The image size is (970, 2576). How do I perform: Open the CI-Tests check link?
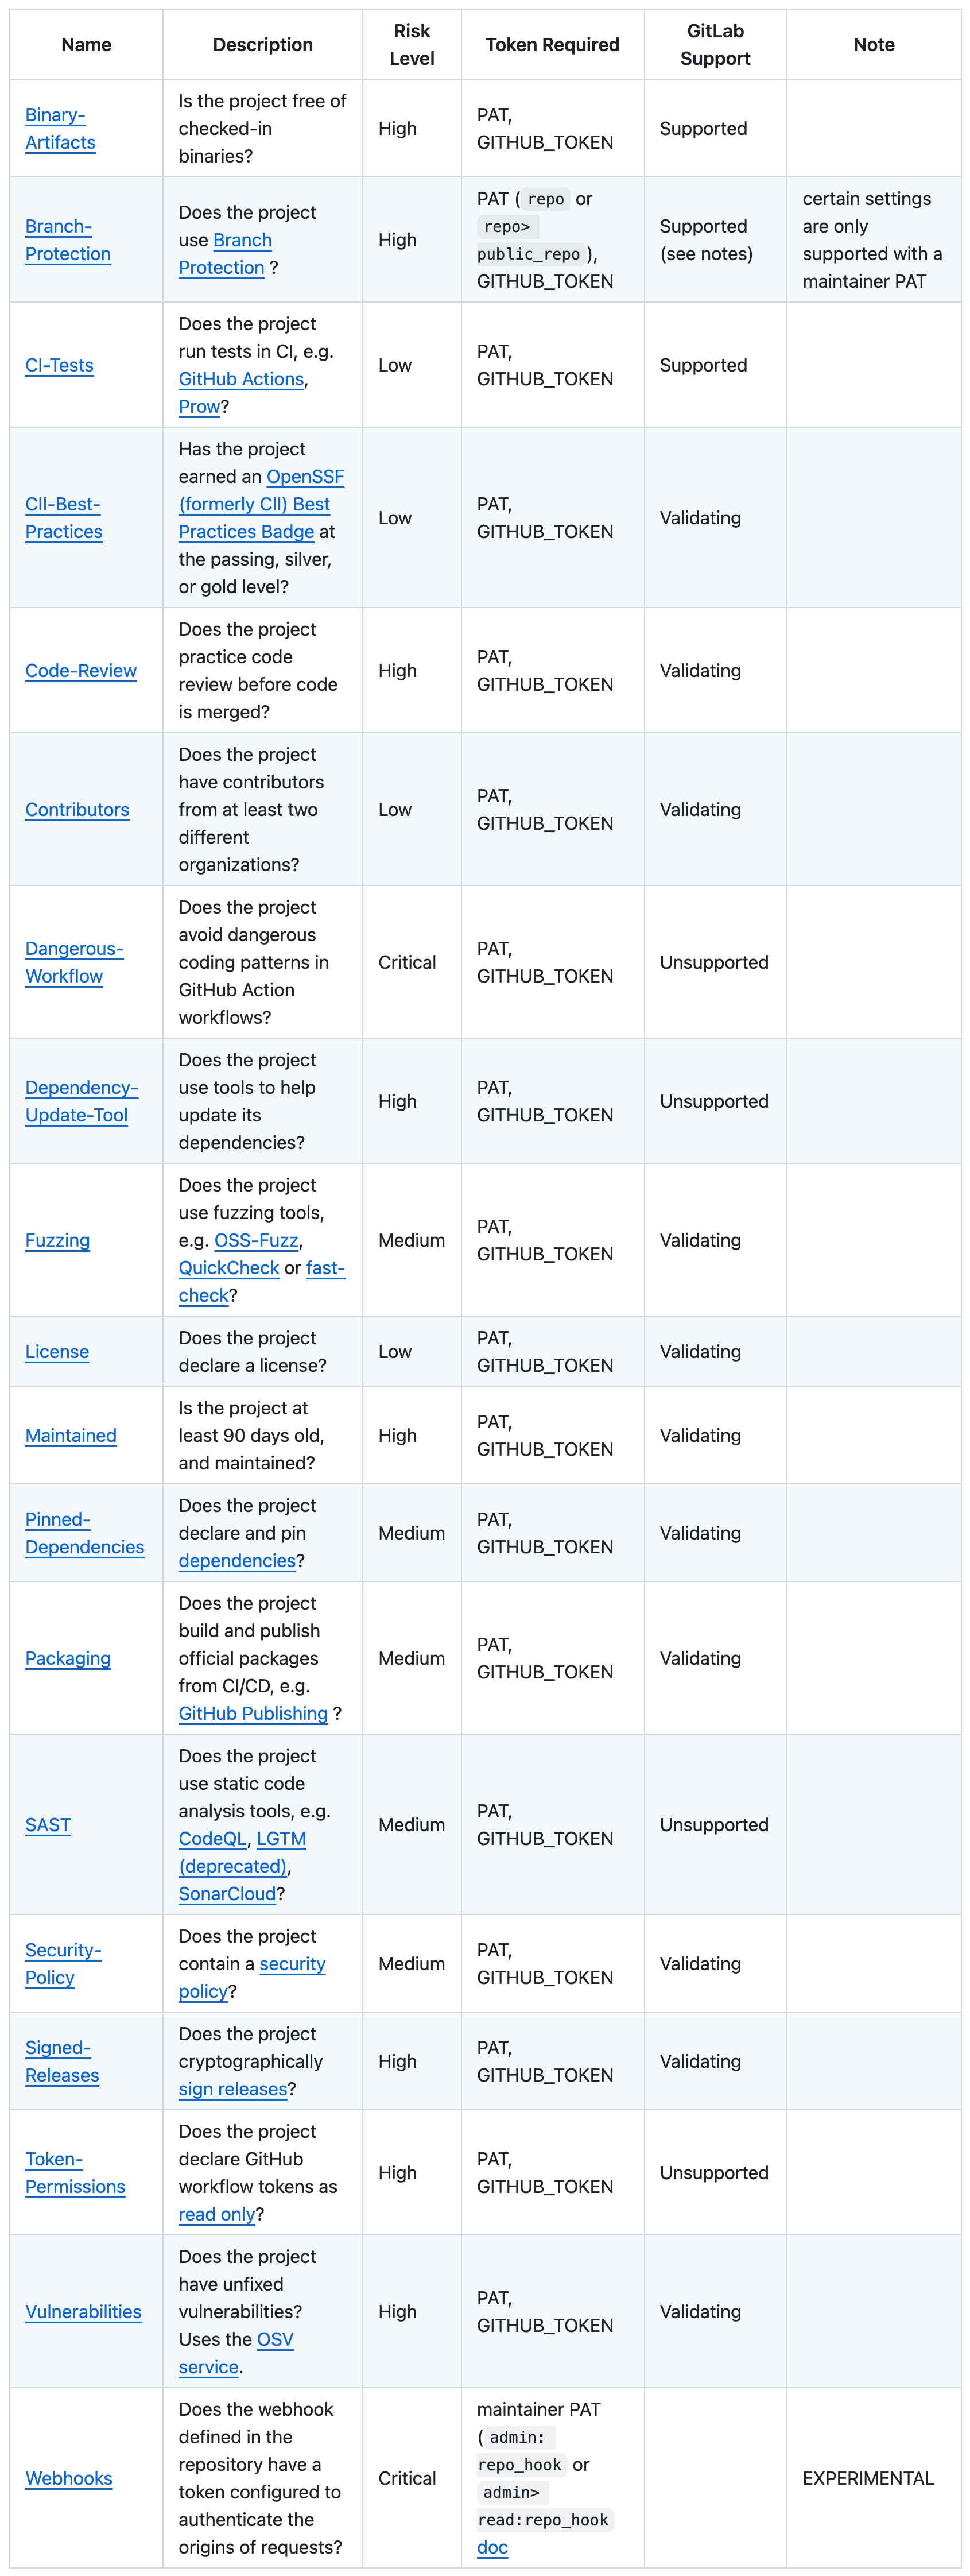[x=59, y=365]
